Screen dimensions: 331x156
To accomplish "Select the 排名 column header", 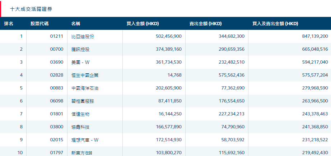I will coord(9,24).
